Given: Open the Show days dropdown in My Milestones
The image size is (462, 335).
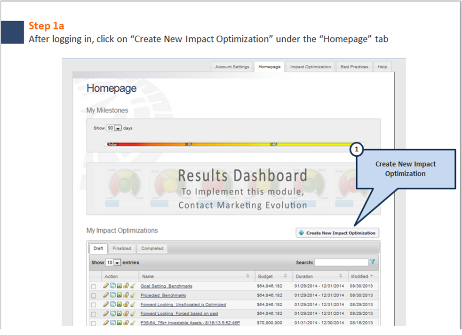Looking at the screenshot, I should (118, 128).
